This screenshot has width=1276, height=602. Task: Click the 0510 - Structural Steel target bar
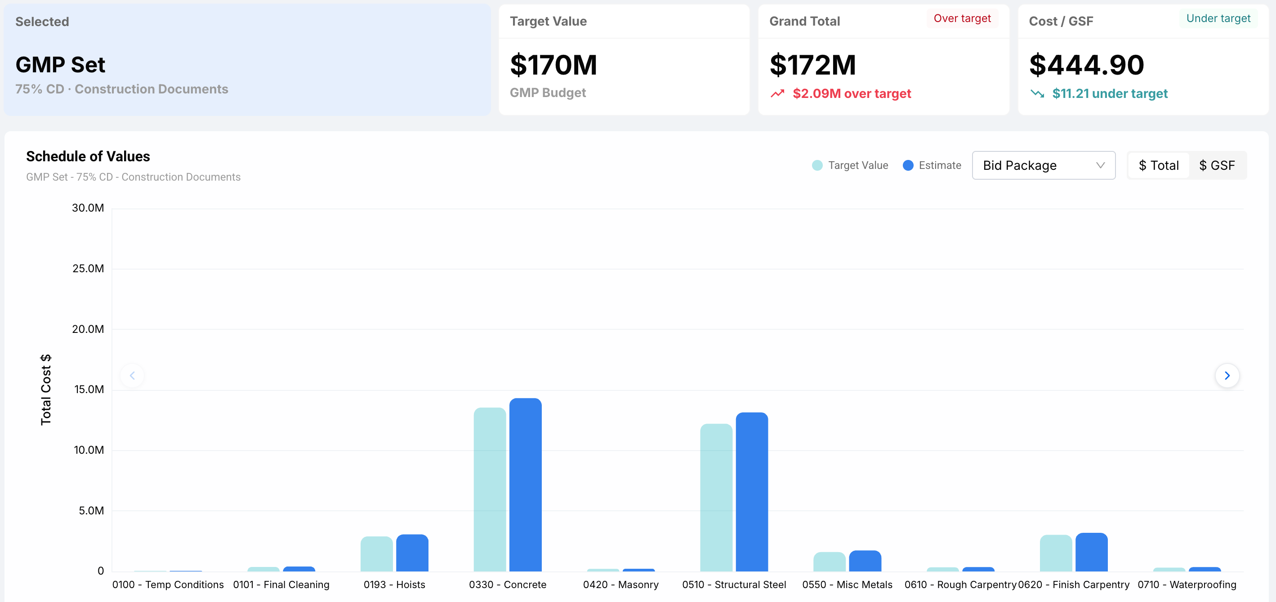(716, 497)
